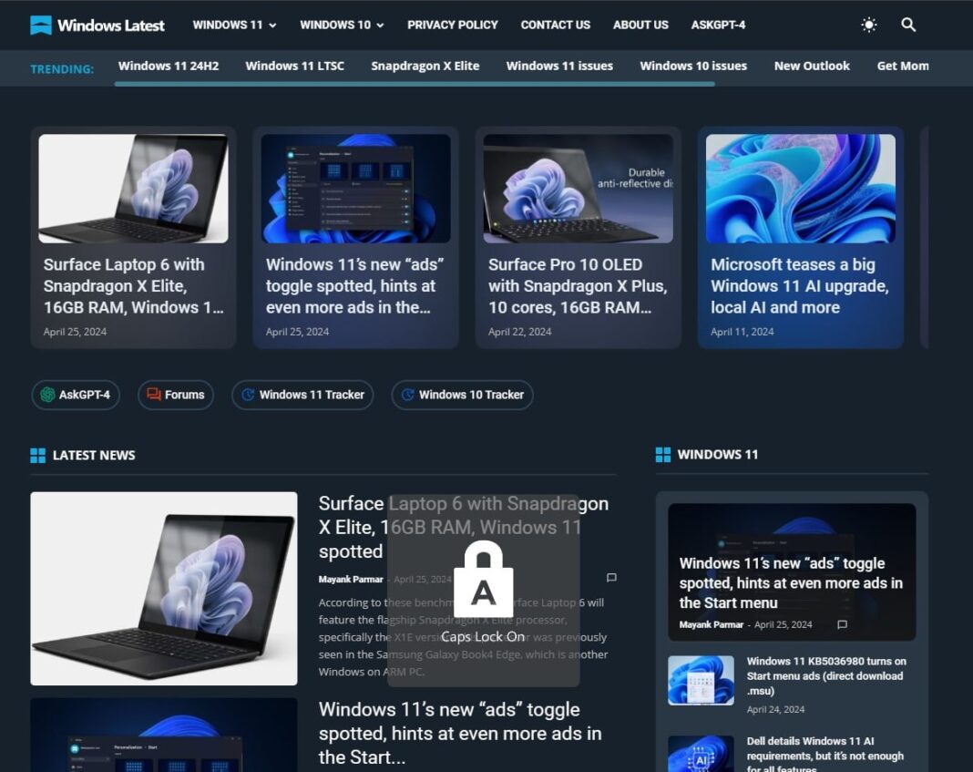Click comment icon in Windows 11 sidebar card
This screenshot has width=973, height=772.
click(x=842, y=624)
